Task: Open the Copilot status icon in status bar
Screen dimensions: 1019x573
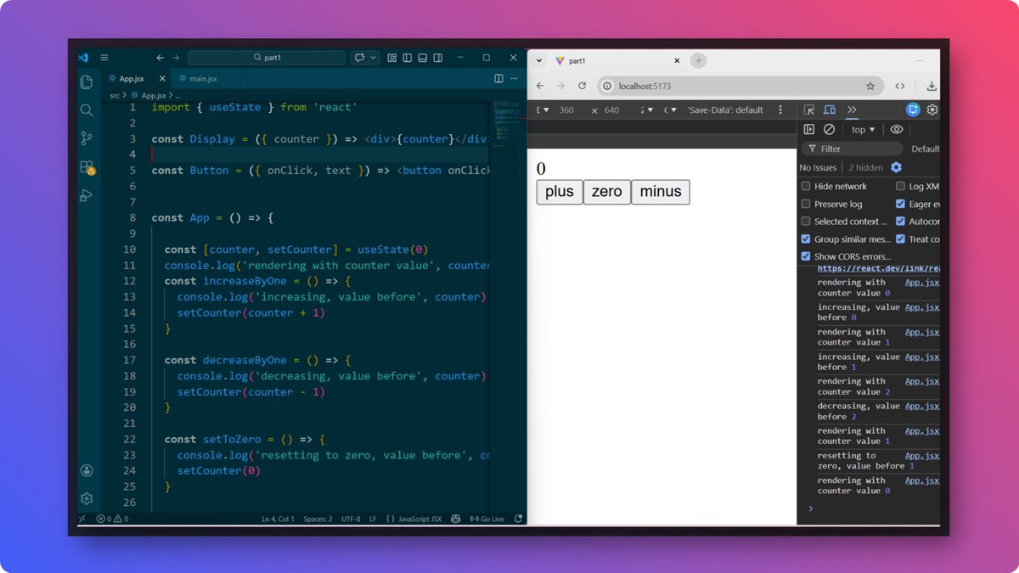Action: (x=455, y=519)
